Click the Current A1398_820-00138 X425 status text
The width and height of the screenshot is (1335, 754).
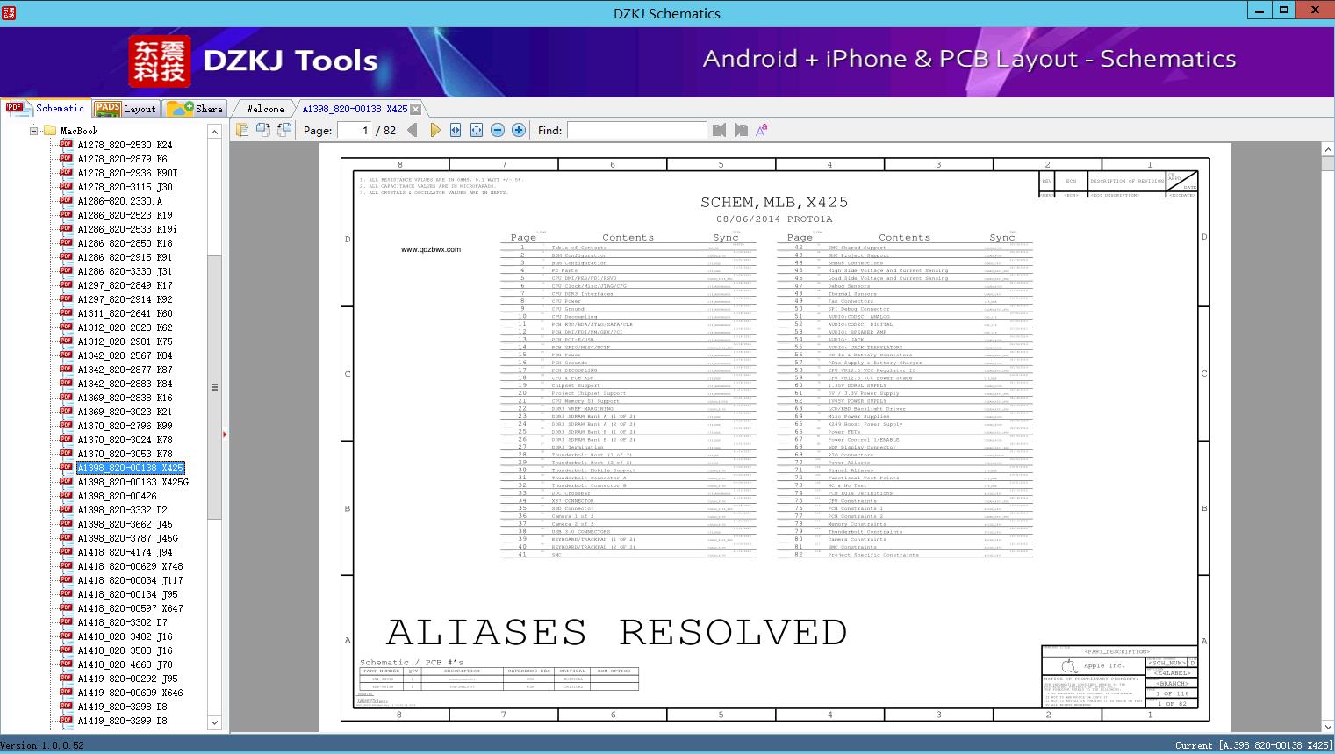pos(1253,745)
